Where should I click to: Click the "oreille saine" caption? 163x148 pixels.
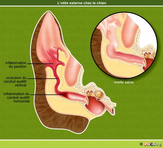(x=124, y=82)
